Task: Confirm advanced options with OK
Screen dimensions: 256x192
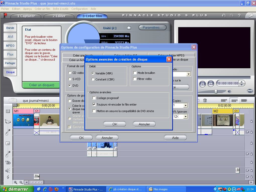Action: pyautogui.click(x=115, y=124)
